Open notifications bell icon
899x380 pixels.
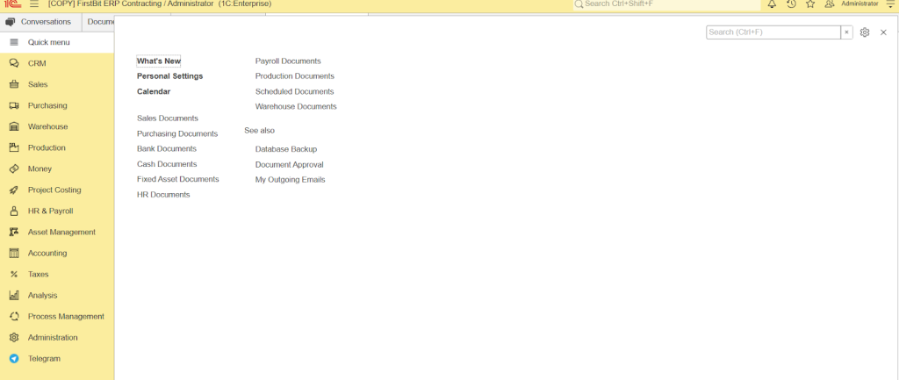773,4
